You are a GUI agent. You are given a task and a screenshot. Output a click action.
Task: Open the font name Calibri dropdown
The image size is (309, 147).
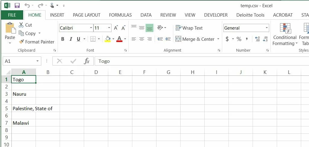[x=91, y=28]
